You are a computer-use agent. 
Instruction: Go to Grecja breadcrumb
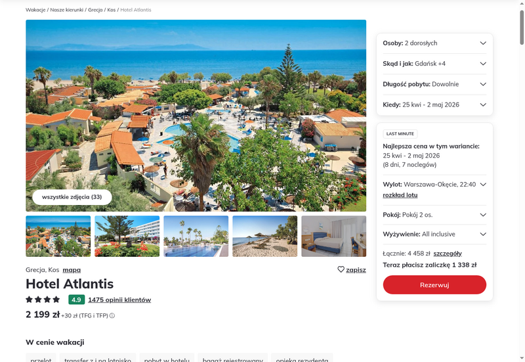coord(95,10)
